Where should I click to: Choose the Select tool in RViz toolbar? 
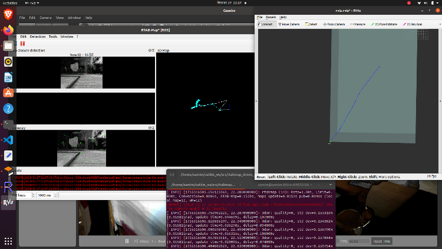click(x=311, y=24)
